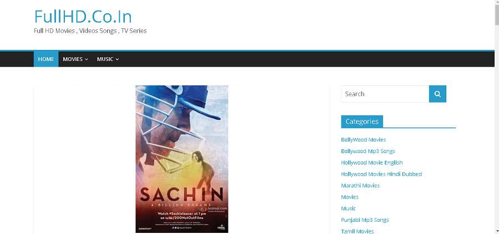
Task: Open the Sachin A Billion Dreams poster
Action: [182, 159]
